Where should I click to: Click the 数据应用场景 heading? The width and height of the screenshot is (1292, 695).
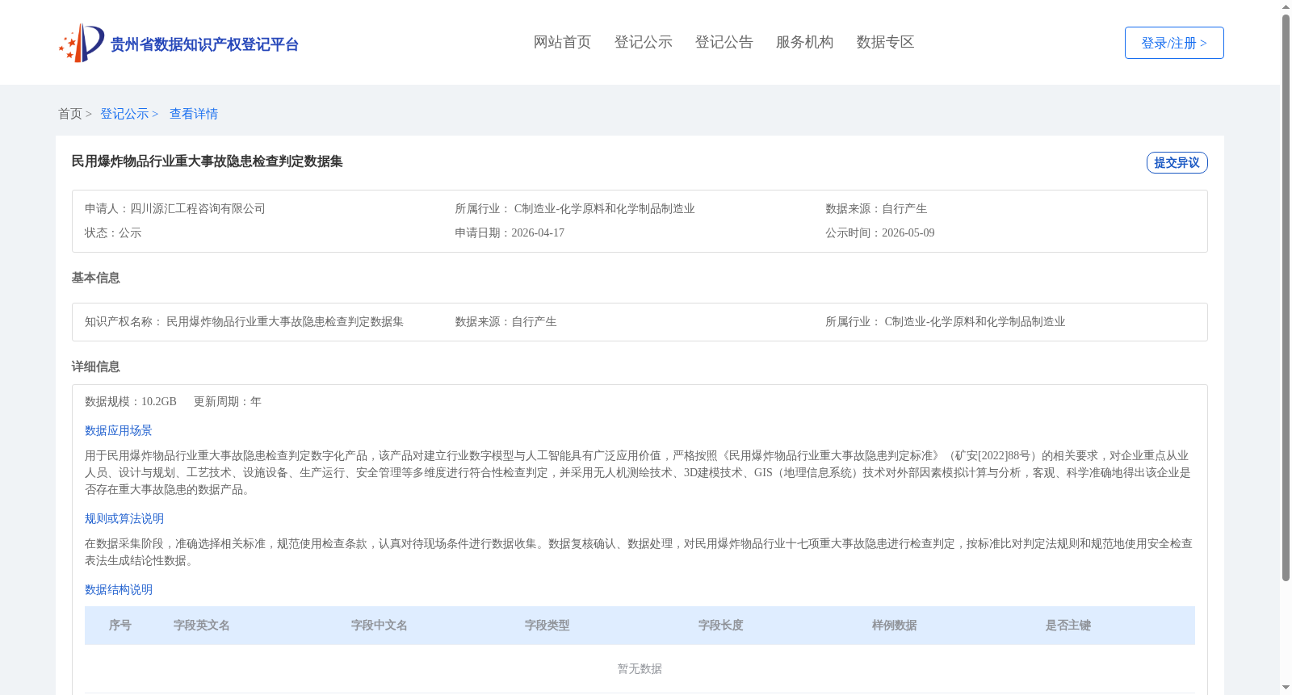point(119,430)
